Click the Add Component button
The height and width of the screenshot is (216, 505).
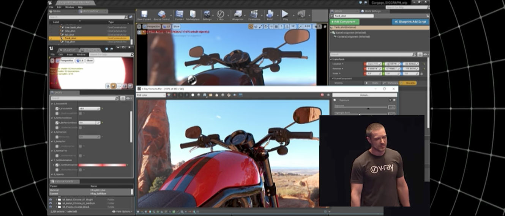(344, 22)
